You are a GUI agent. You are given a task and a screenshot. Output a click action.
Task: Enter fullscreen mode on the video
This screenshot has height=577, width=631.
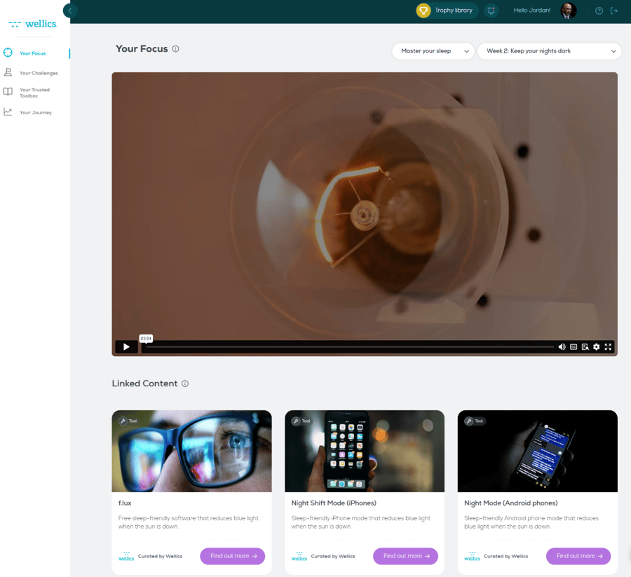tap(608, 346)
